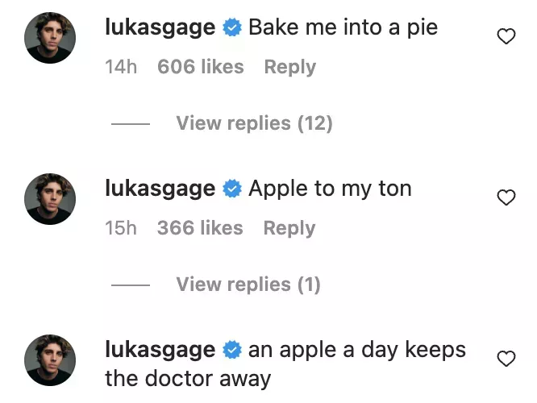Expand View replies (12)

(x=254, y=123)
